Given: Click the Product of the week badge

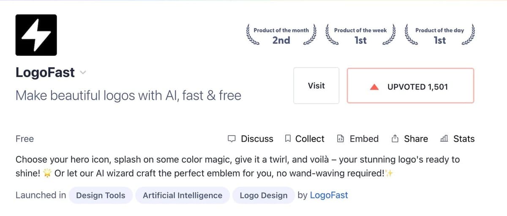Looking at the screenshot, I should 360,36.
